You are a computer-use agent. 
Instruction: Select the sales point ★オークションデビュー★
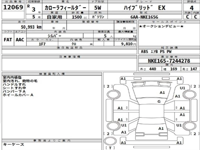pyautogui.click(x=161, y=26)
